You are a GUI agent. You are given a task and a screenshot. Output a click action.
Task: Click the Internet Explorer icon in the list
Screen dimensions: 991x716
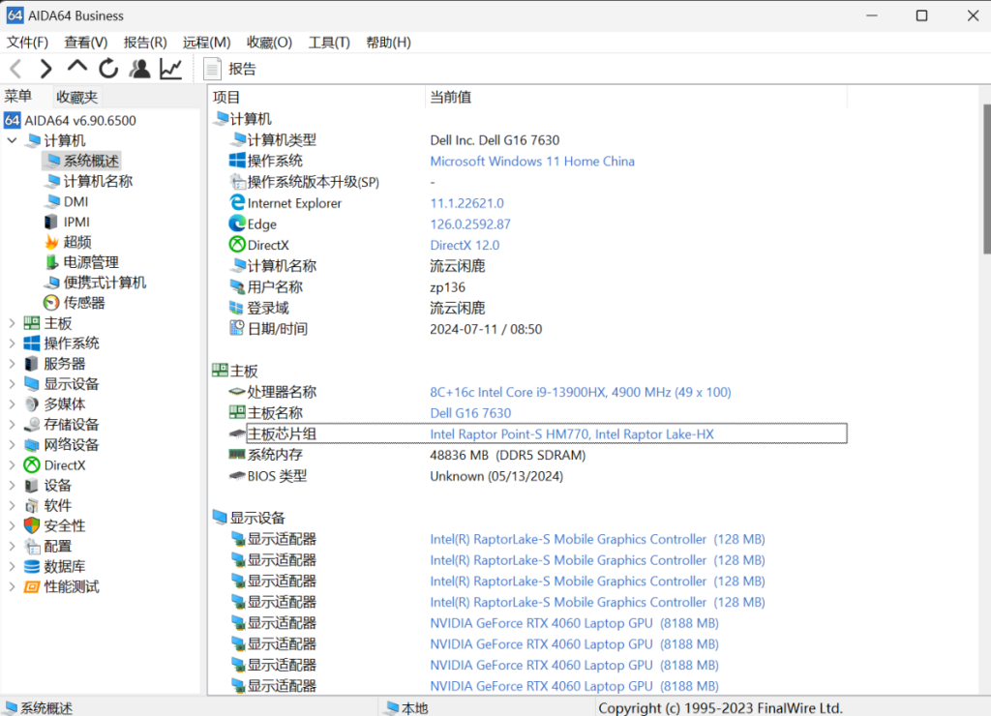click(x=237, y=203)
